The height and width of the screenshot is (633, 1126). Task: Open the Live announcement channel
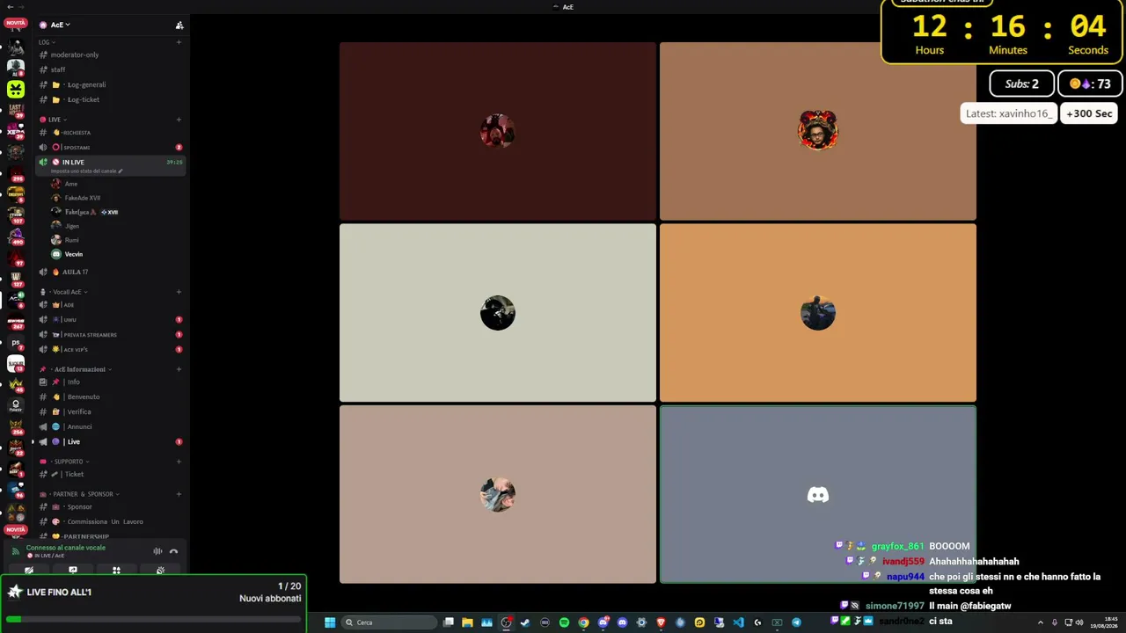(110, 442)
